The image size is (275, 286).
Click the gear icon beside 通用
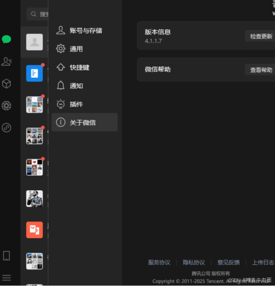coord(60,49)
